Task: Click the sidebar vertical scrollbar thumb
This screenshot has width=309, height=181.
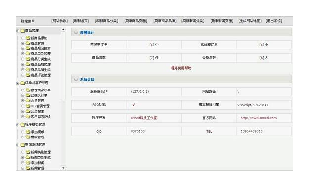Action: (63, 66)
